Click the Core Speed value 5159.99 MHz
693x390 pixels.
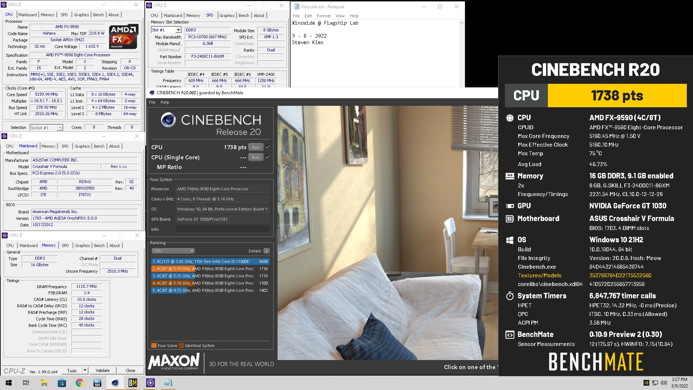(x=46, y=95)
